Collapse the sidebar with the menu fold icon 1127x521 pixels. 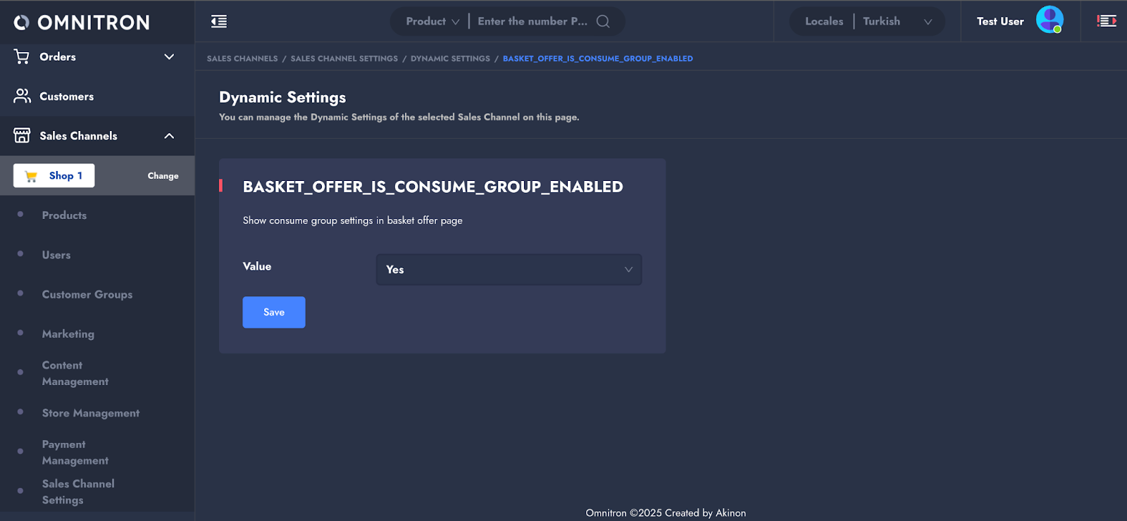pos(219,21)
